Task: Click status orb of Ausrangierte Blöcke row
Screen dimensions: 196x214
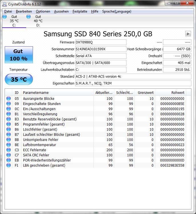Action: 9,98
